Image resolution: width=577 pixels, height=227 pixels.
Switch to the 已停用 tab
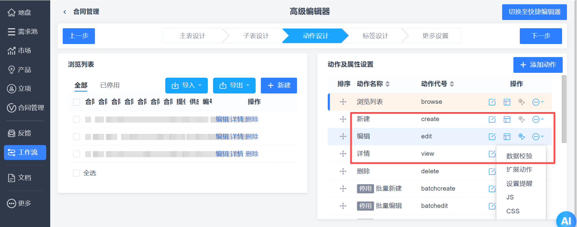coord(110,85)
